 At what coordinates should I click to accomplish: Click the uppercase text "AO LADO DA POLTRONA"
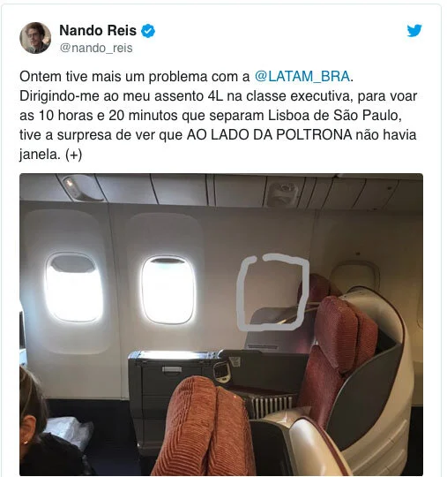click(x=269, y=135)
